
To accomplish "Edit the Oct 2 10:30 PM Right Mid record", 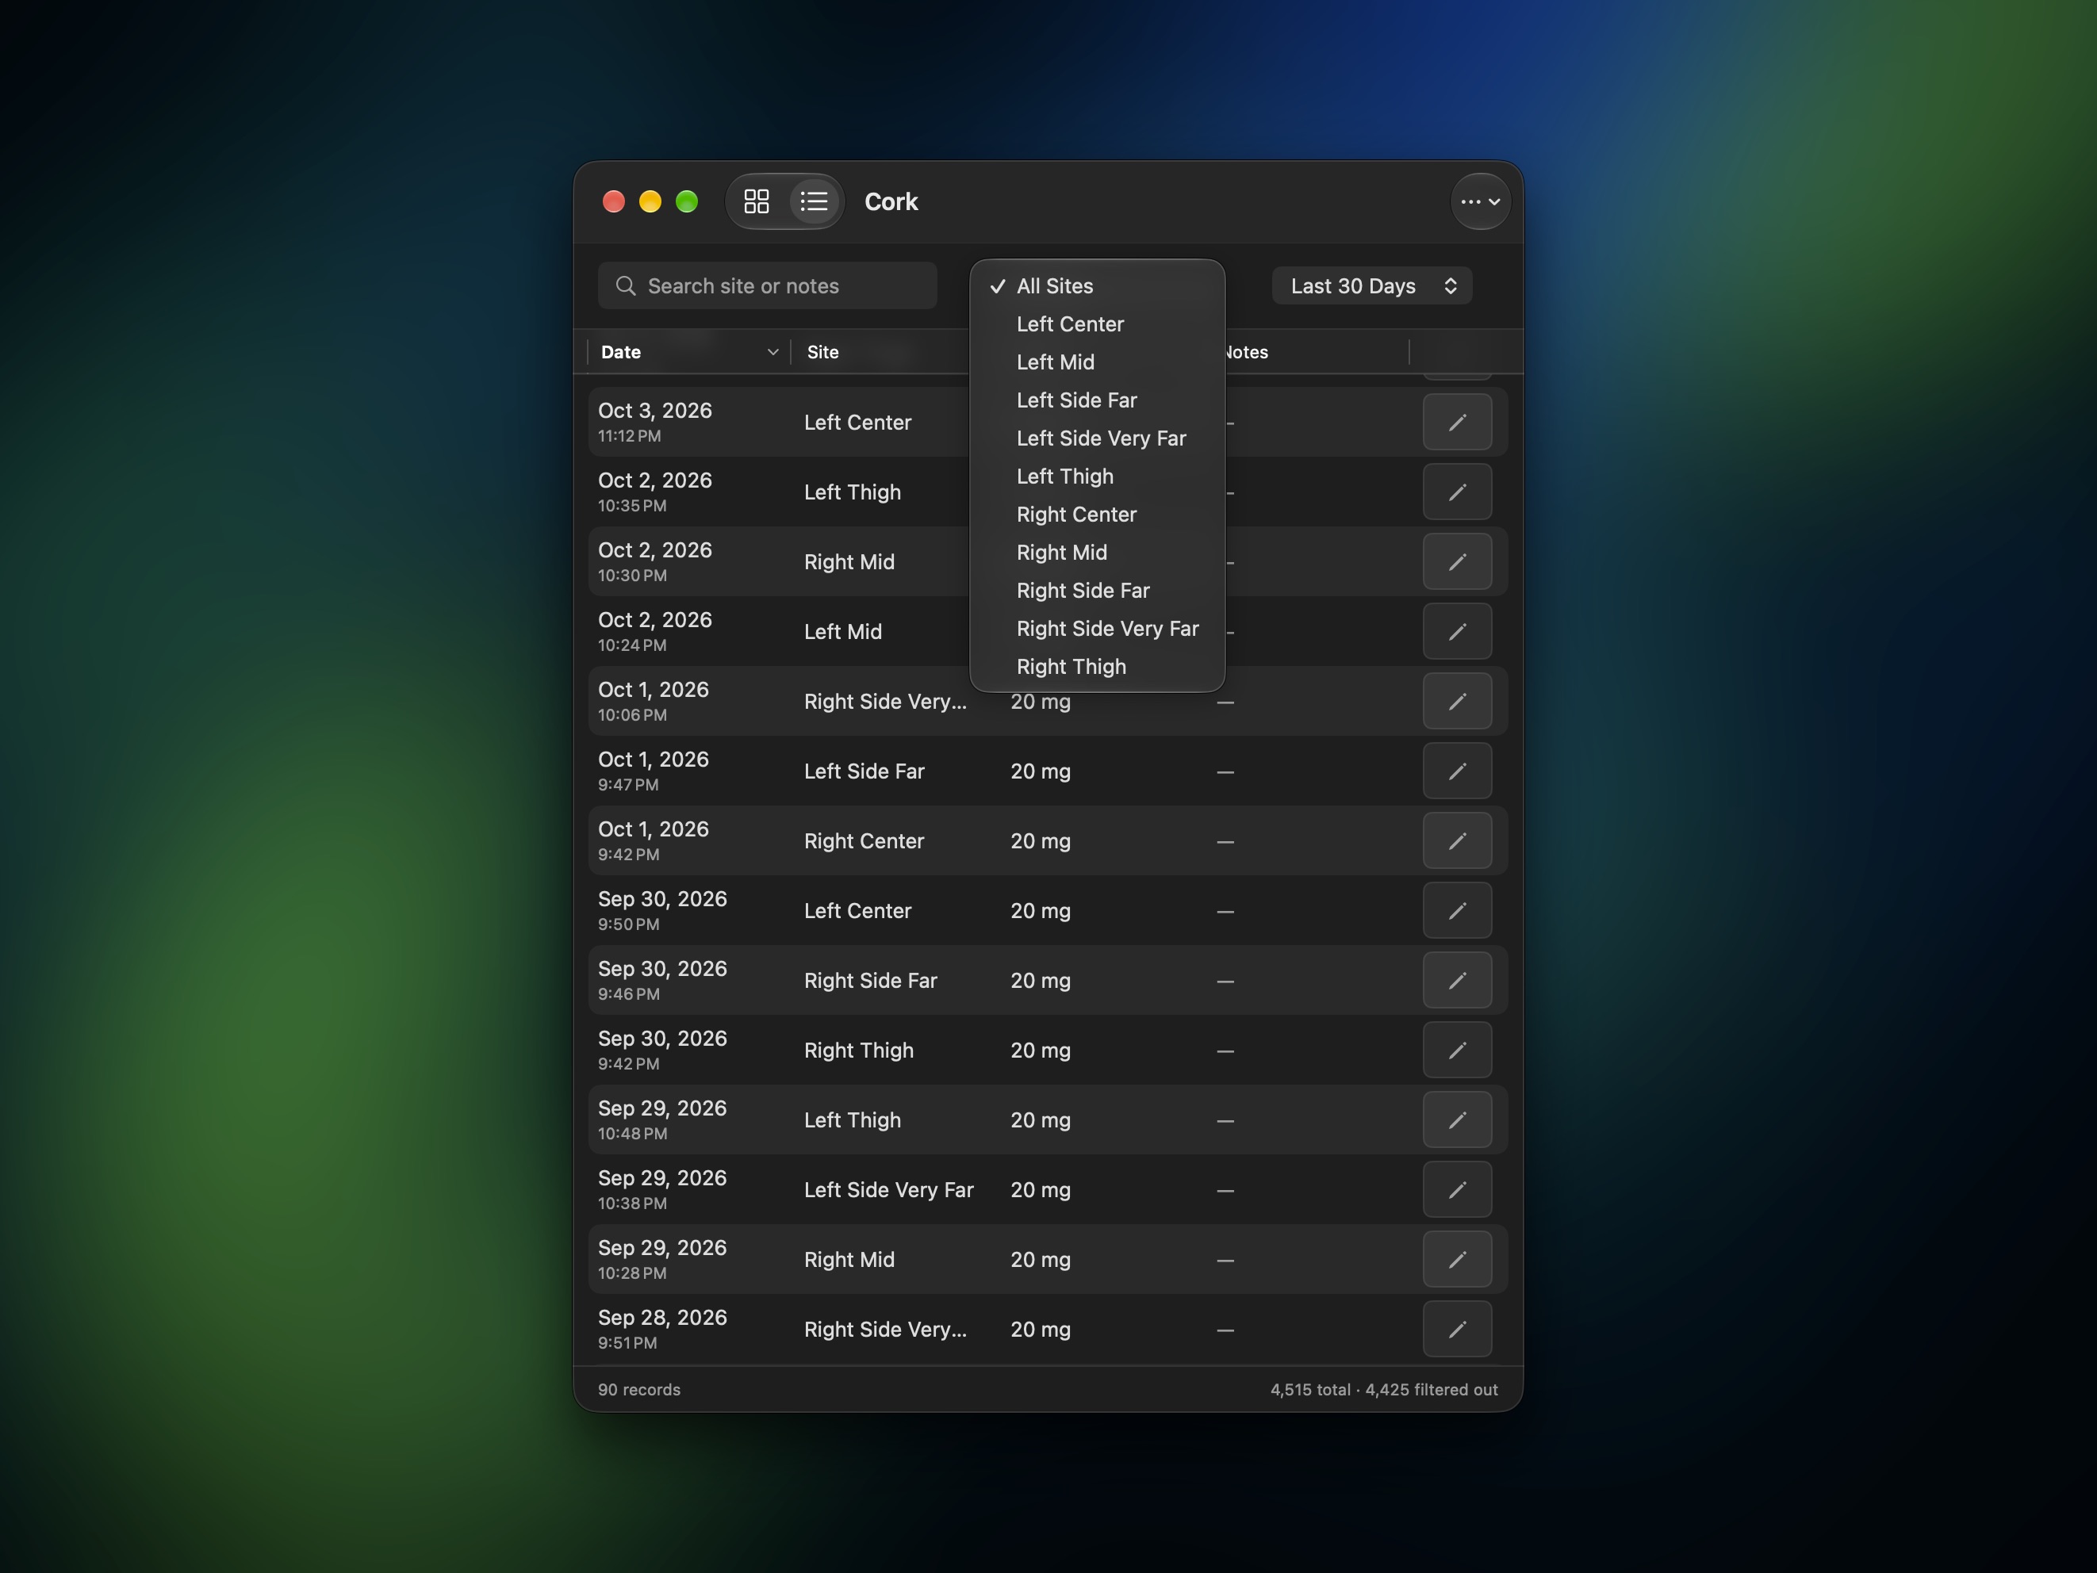I will (x=1456, y=562).
